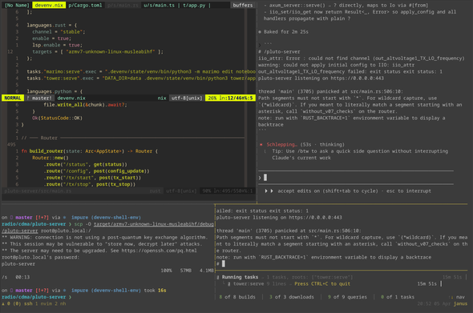Click the '8 of 8 builds' status
The width and height of the screenshot is (473, 313).
pos(237,297)
